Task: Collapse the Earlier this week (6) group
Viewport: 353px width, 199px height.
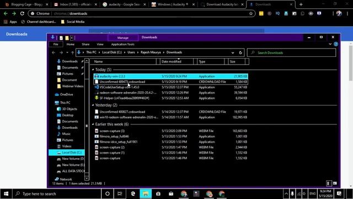Action: pyautogui.click(x=93, y=124)
